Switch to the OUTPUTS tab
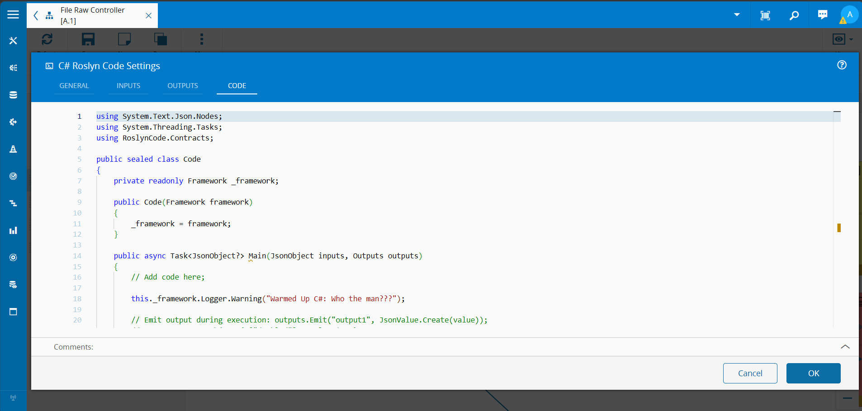This screenshot has height=411, width=862. pos(183,86)
